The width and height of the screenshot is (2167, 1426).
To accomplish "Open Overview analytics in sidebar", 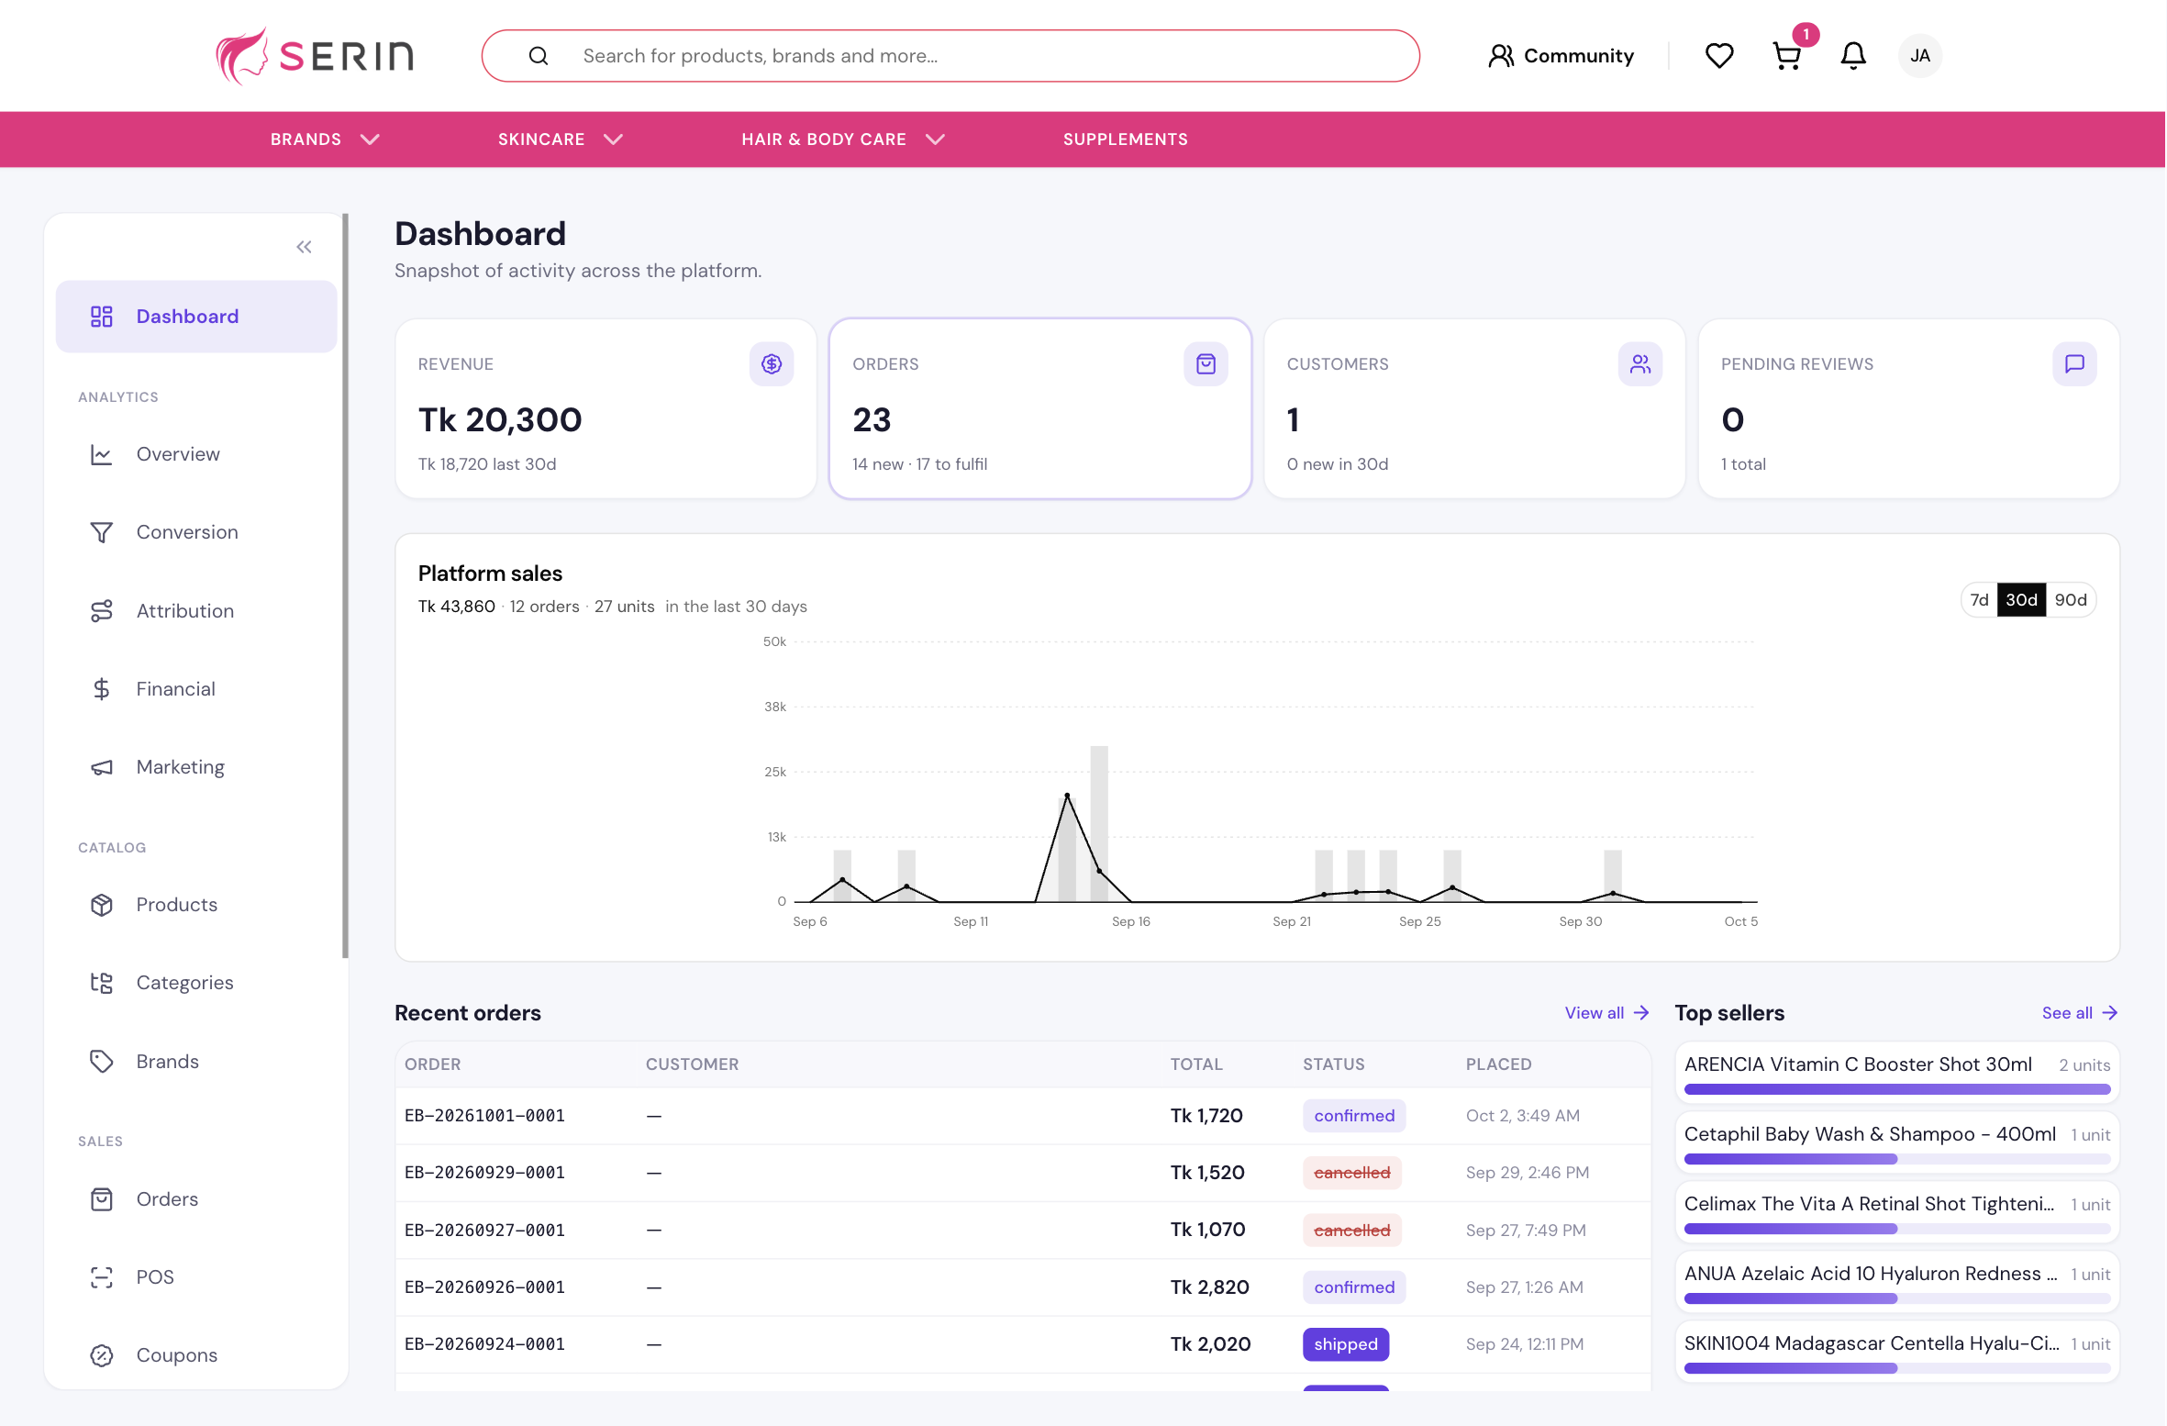I will pos(196,454).
